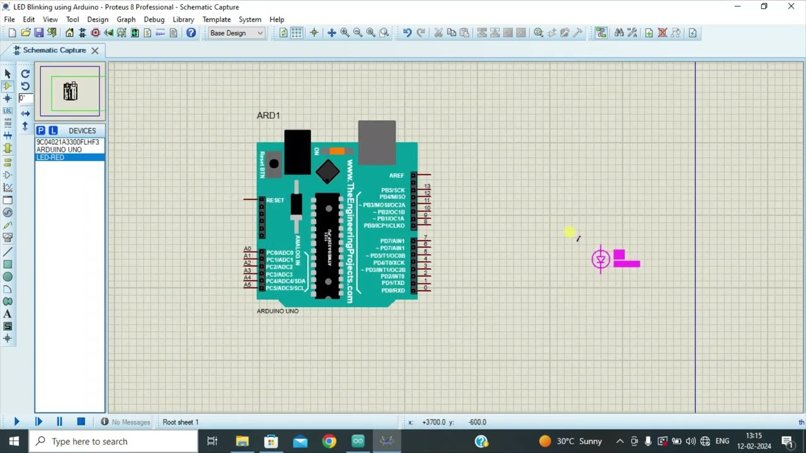Select the 2D line drawing tool
The image size is (806, 453).
click(x=8, y=252)
